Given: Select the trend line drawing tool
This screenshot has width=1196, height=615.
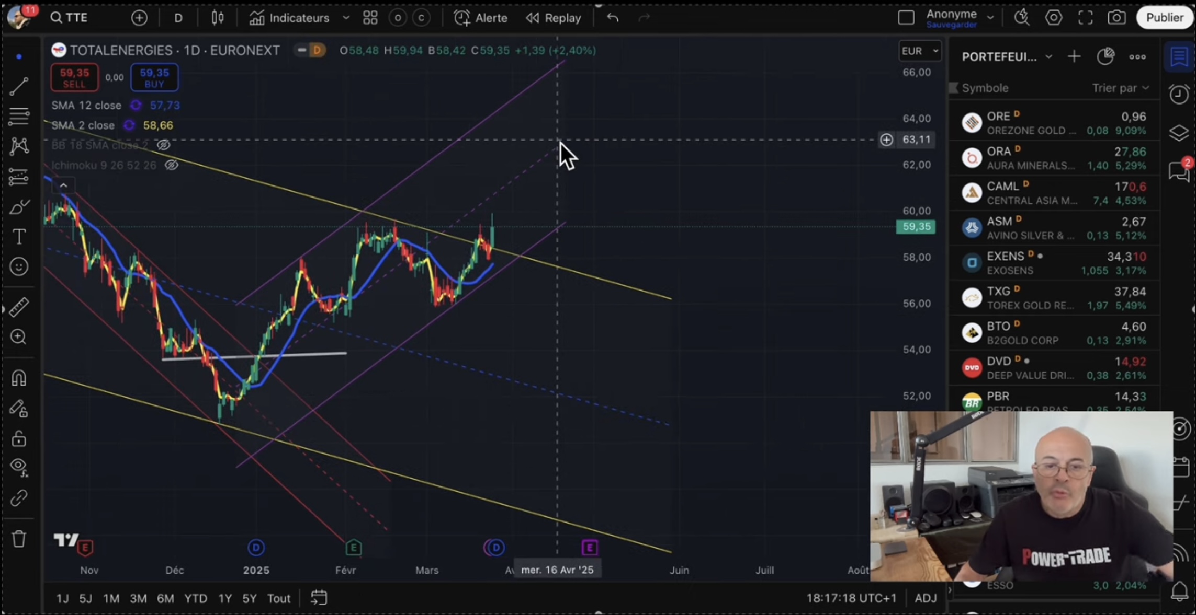Looking at the screenshot, I should [19, 87].
